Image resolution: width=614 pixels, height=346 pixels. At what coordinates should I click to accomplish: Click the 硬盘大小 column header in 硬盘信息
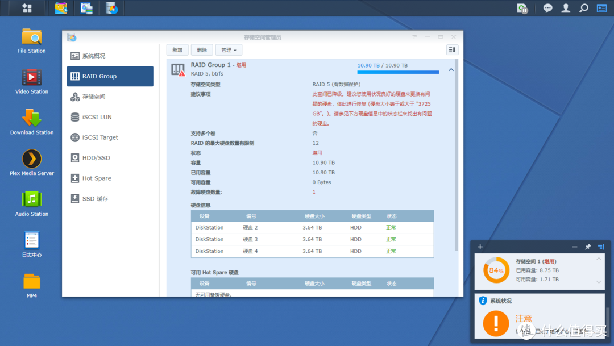click(314, 216)
